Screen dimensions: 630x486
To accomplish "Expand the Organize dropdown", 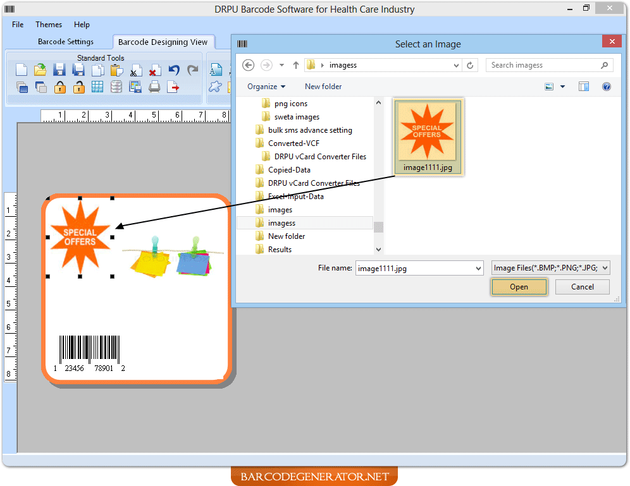I will (x=266, y=86).
